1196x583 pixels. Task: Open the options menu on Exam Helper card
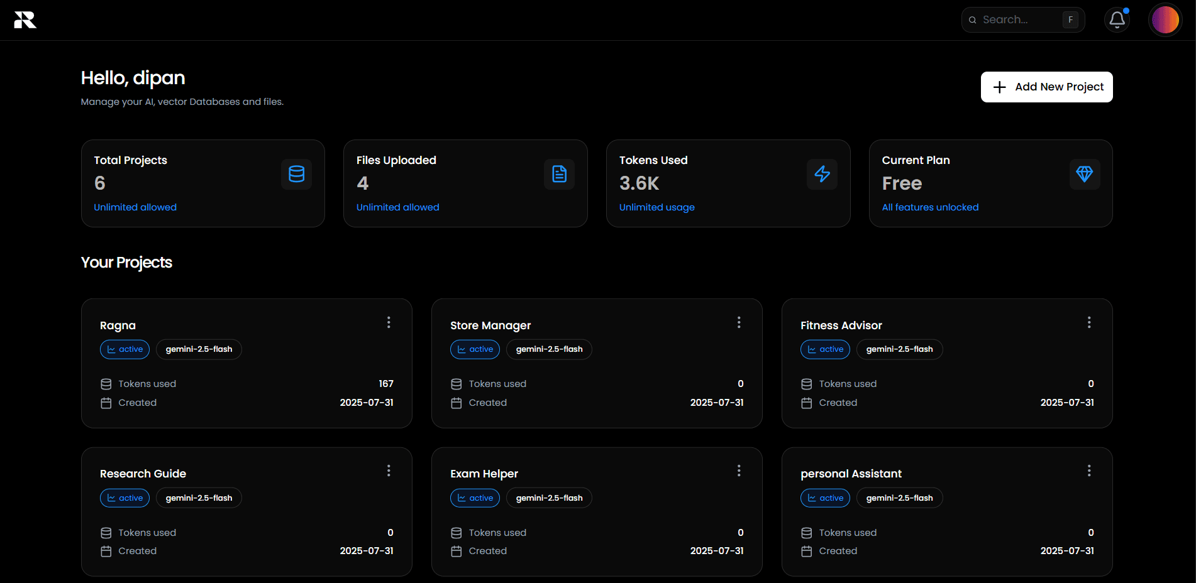click(739, 471)
